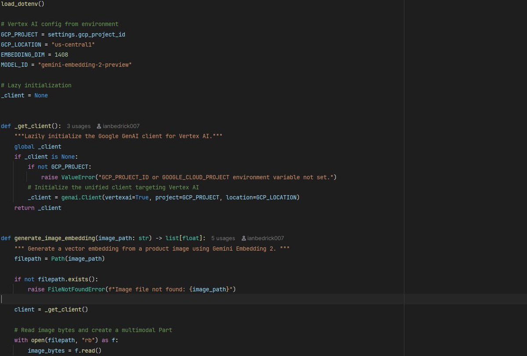Click settings.gcp_project_id in the GCP_PROJECT assignment

pyautogui.click(x=87, y=34)
